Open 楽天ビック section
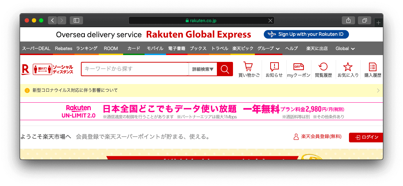403x186 pixels. click(243, 48)
